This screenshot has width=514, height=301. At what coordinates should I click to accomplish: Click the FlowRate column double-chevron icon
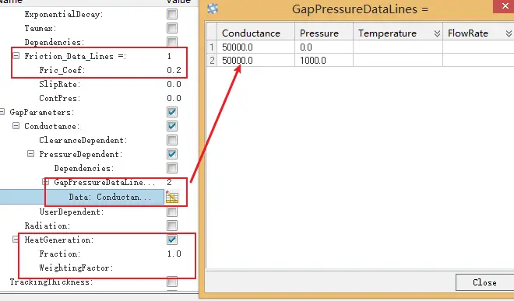509,33
